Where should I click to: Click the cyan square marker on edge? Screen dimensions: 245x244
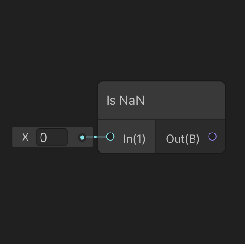95,137
